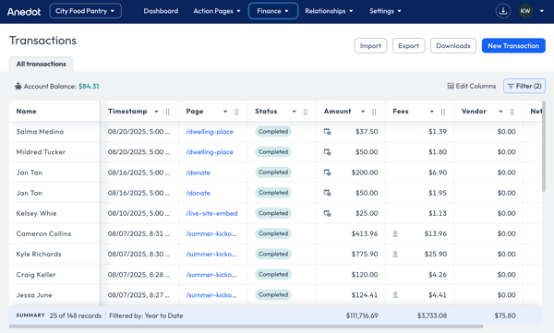The image size is (554, 333).
Task: Click the $75.80 summary vendor total
Action: coord(505,315)
